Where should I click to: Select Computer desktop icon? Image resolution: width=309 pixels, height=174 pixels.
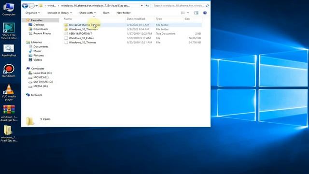(x=9, y=9)
